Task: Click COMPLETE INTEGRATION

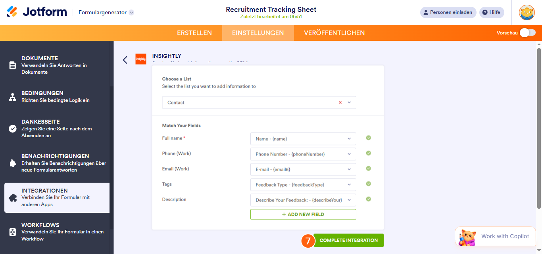Action: (349, 240)
